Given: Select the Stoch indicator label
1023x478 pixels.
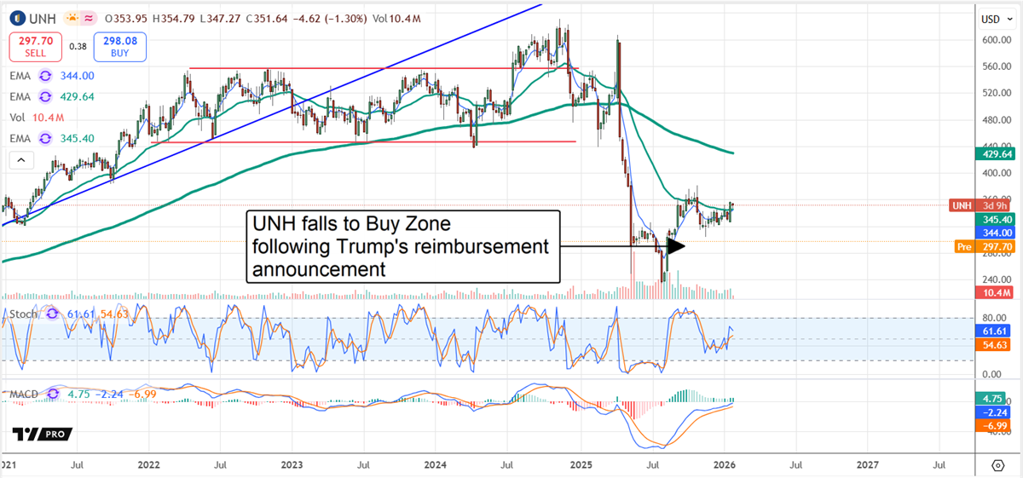Looking at the screenshot, I should coord(21,314).
